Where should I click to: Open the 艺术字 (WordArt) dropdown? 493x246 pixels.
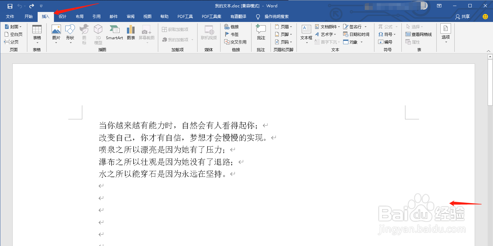click(x=326, y=34)
